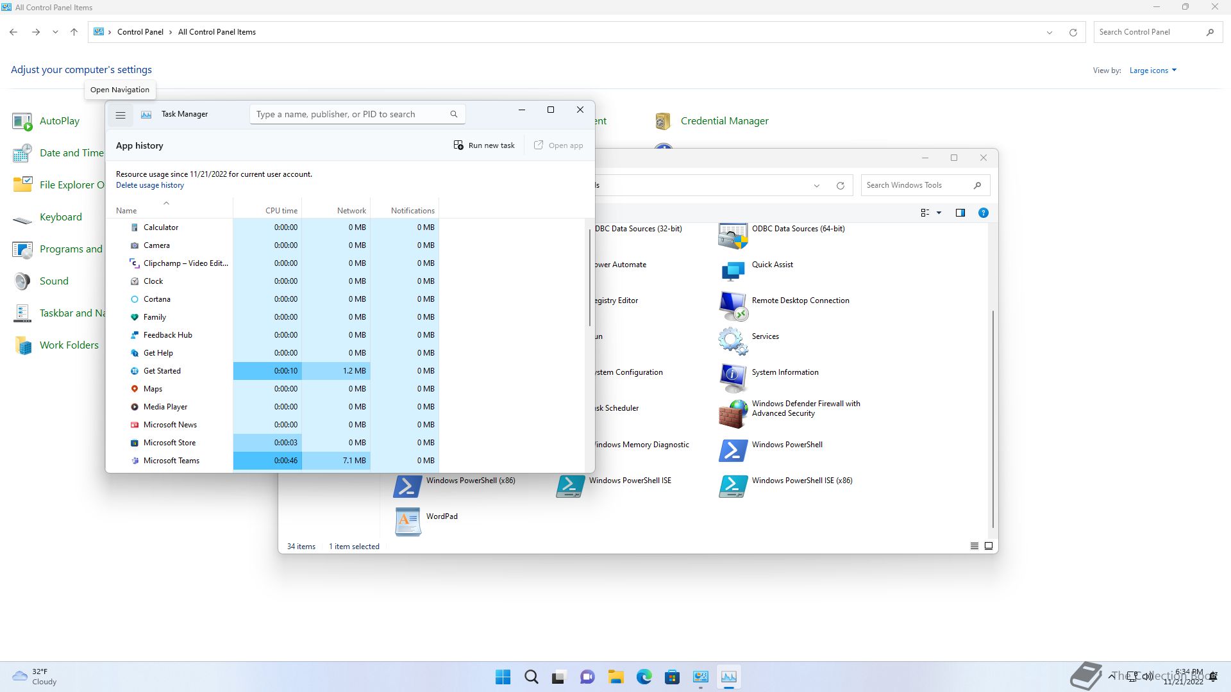Click the 7.1 MB network cell for Teams
The height and width of the screenshot is (692, 1231).
(336, 461)
